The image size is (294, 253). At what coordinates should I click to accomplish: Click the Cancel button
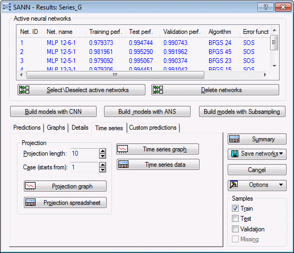257,170
